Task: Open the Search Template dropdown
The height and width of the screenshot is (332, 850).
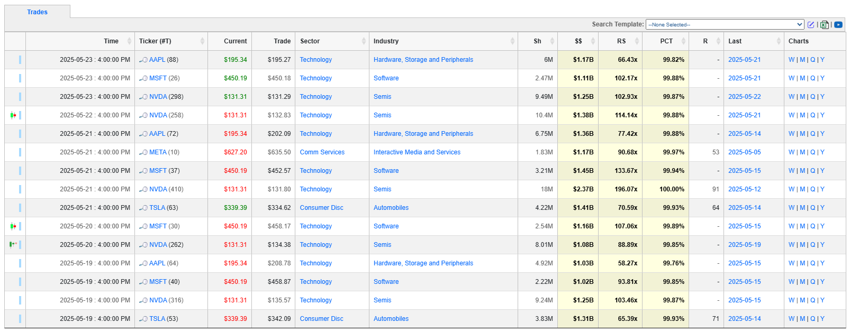Action: point(725,24)
